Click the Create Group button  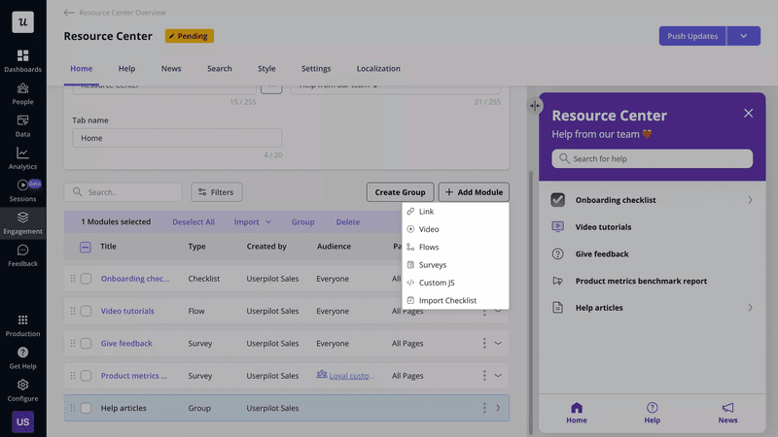[400, 192]
